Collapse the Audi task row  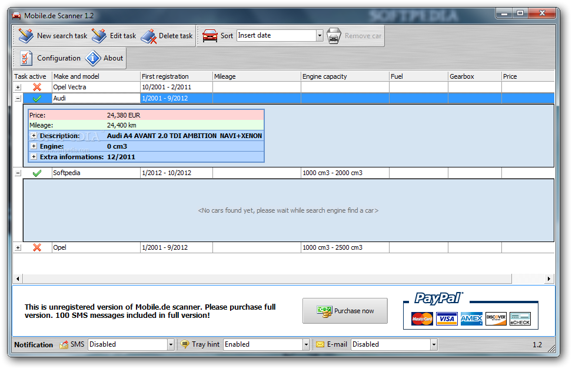point(18,98)
